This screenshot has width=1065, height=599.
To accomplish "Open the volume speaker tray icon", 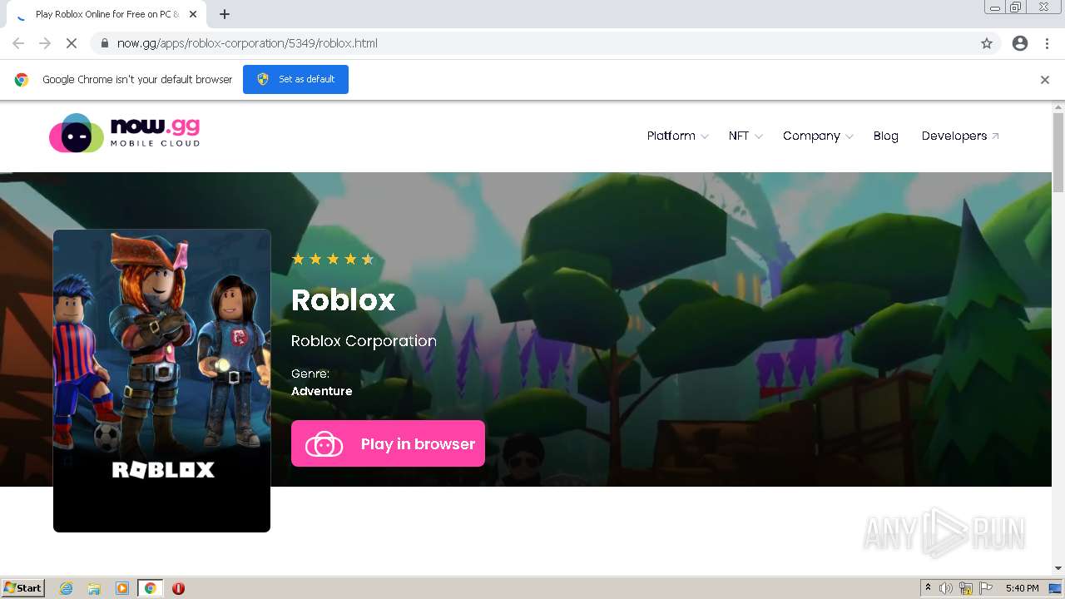I will coord(946,588).
